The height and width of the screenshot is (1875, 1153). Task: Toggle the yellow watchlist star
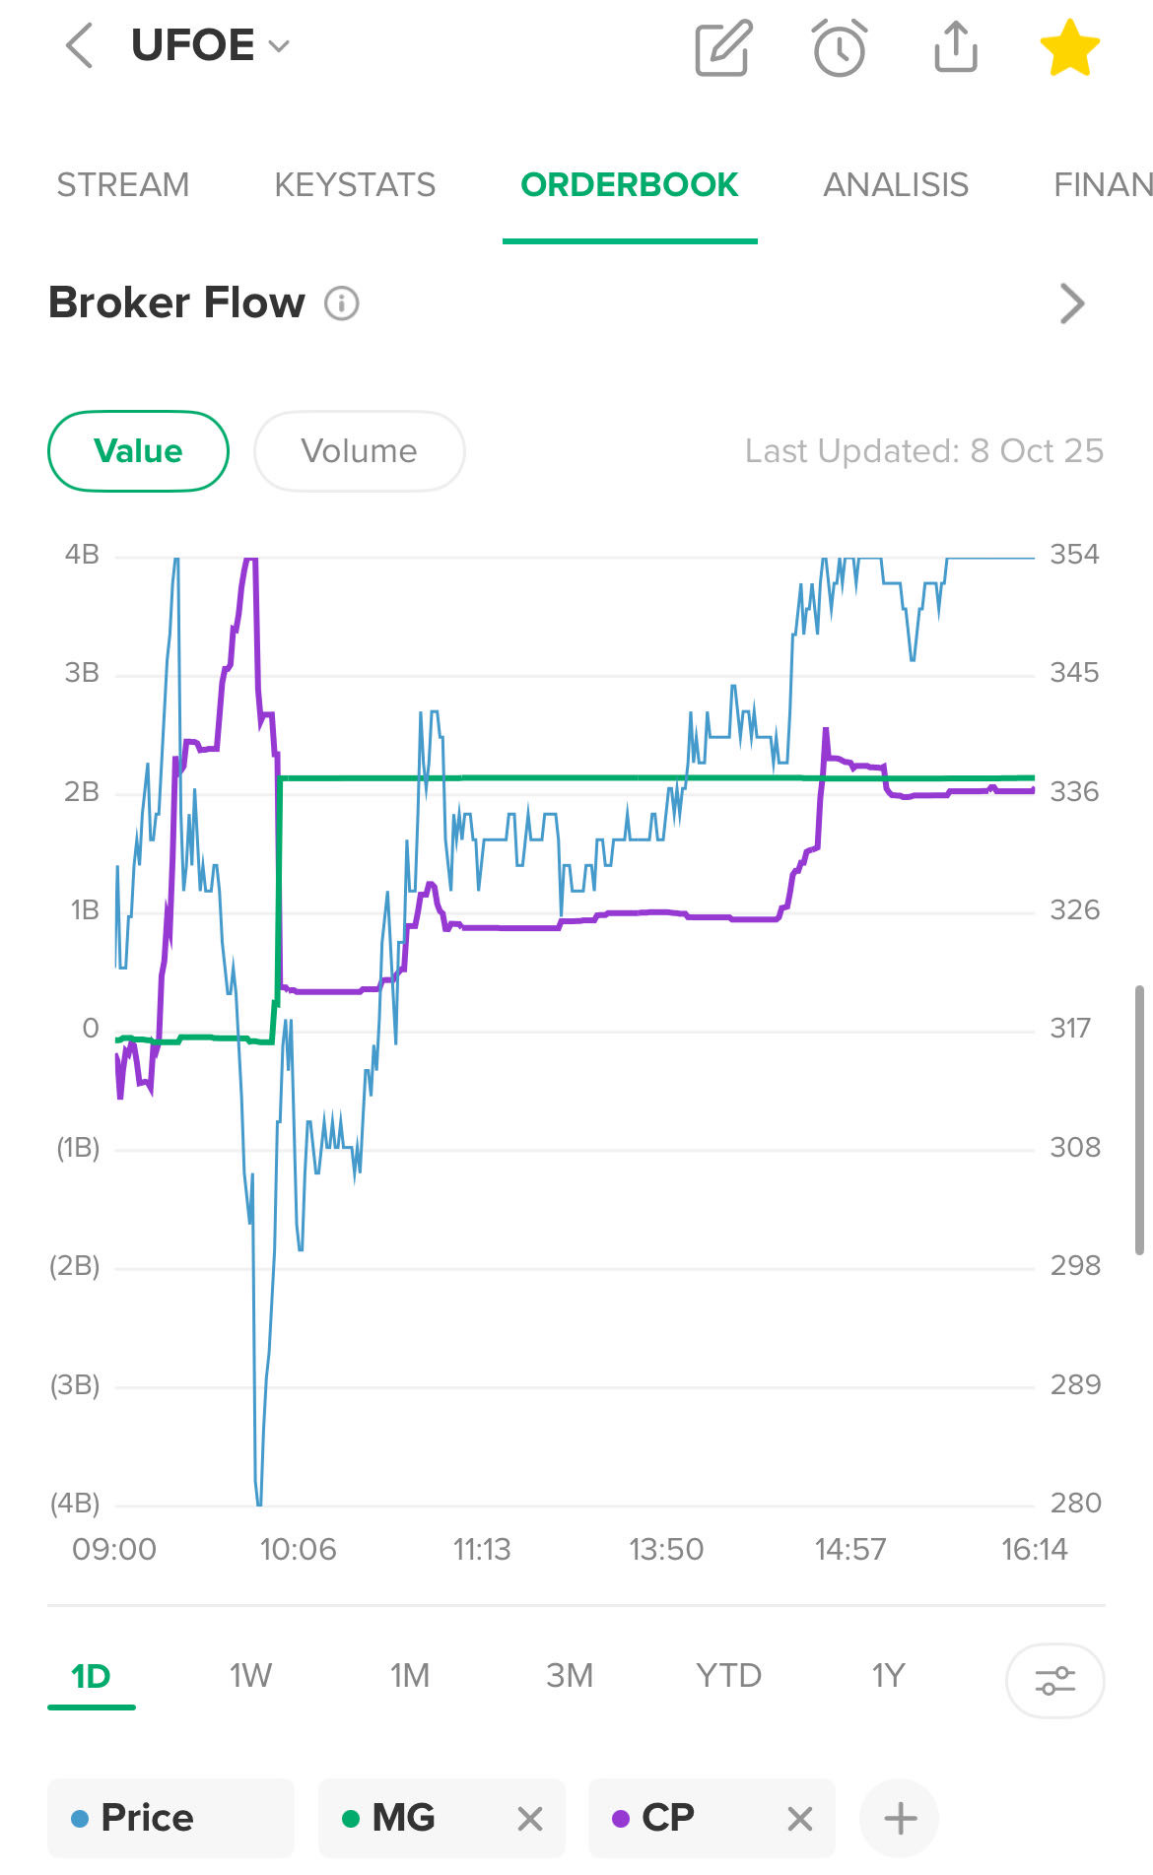point(1069,47)
